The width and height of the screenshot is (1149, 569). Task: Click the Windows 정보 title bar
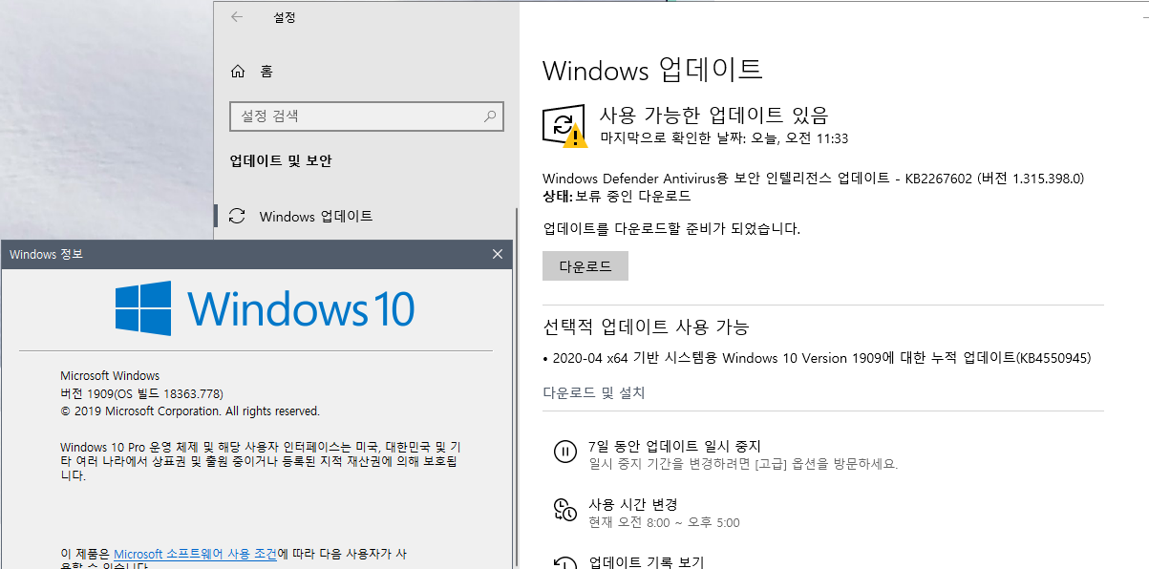pyautogui.click(x=257, y=254)
